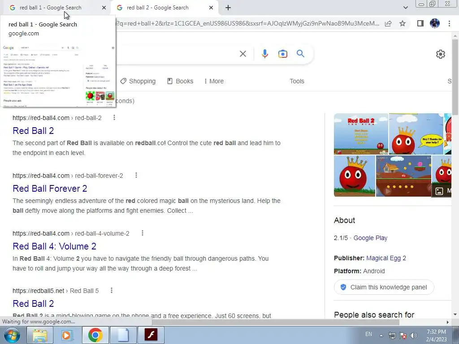Open the Red Ball 2 title screen thumbnail
Screen dimensions: 459x344
[361, 134]
